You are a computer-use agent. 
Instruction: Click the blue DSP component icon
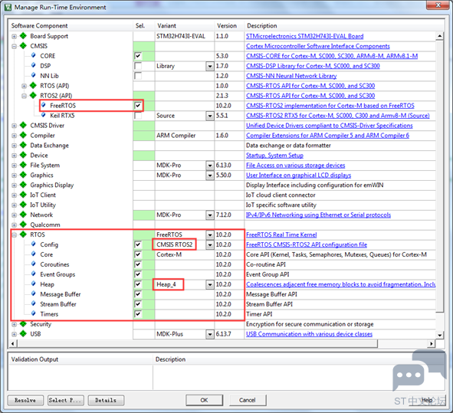pyautogui.click(x=34, y=65)
